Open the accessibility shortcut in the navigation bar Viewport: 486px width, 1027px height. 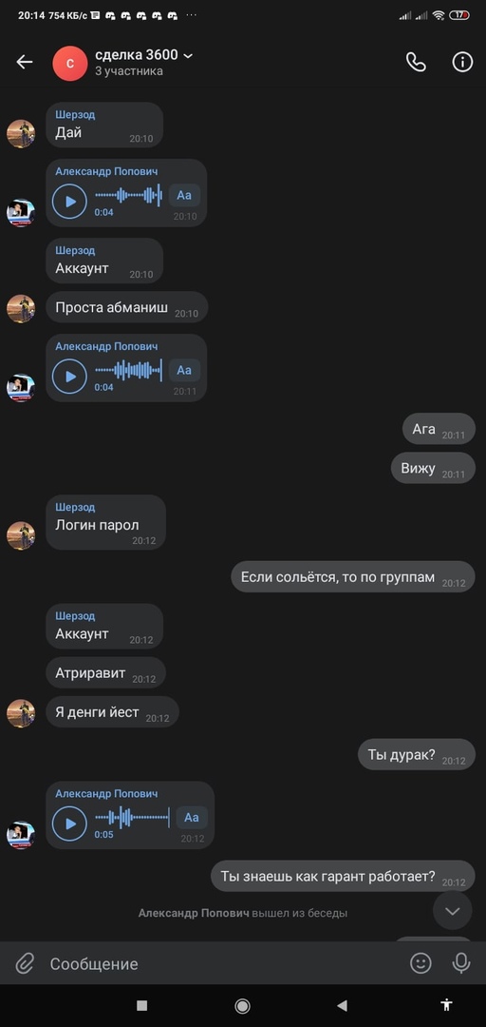point(447,1005)
